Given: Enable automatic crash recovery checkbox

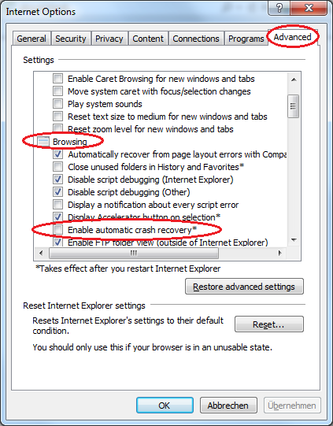Looking at the screenshot, I should [x=57, y=230].
